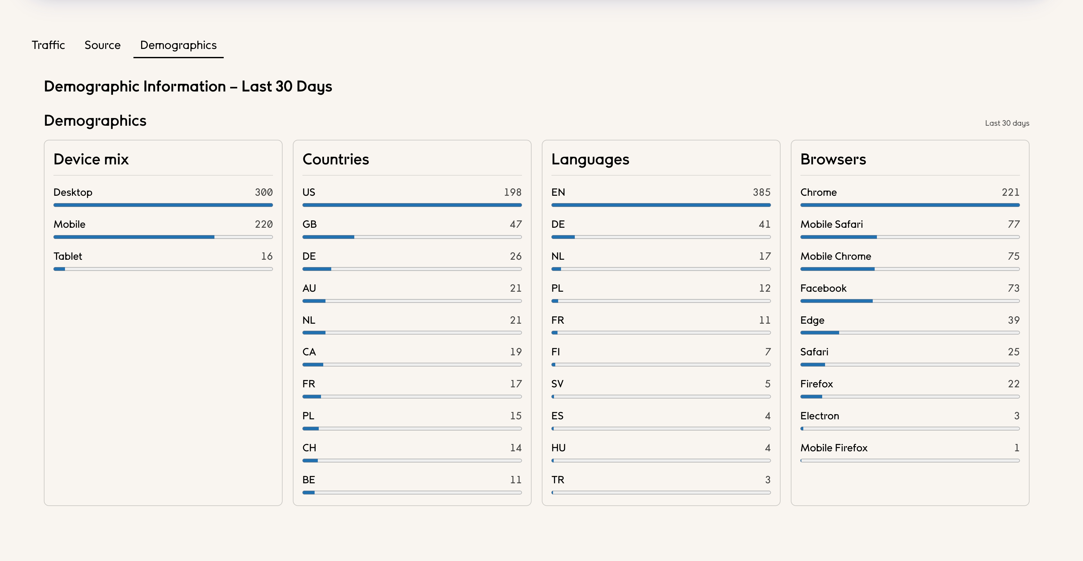Select the Demographics tab
The width and height of the screenshot is (1083, 561).
pyautogui.click(x=178, y=45)
